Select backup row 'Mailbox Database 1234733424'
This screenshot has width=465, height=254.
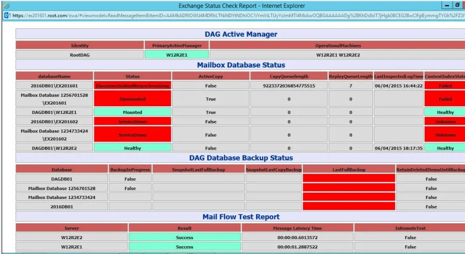click(61, 197)
